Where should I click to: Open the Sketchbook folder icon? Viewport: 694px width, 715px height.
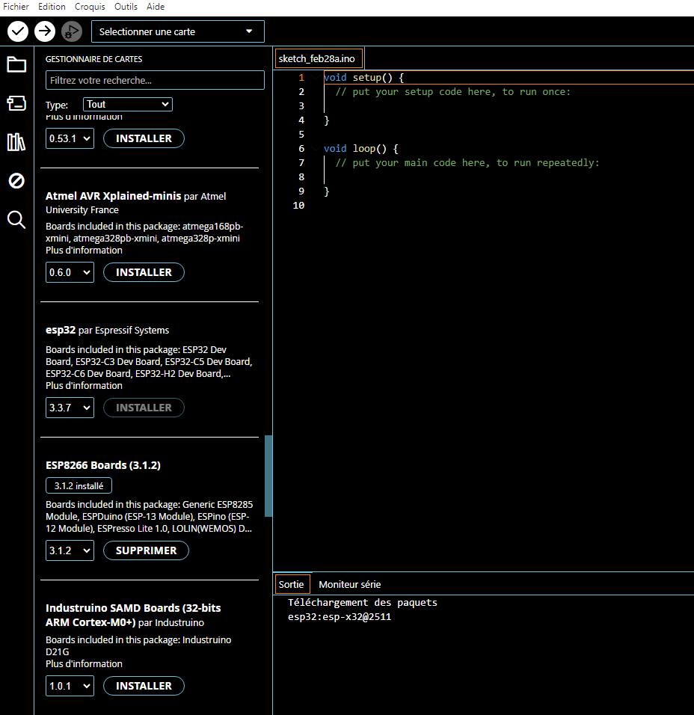[x=16, y=64]
